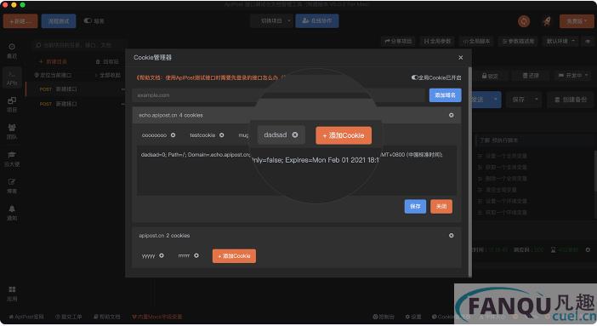Toggle the global Cookie switch

[x=415, y=77]
